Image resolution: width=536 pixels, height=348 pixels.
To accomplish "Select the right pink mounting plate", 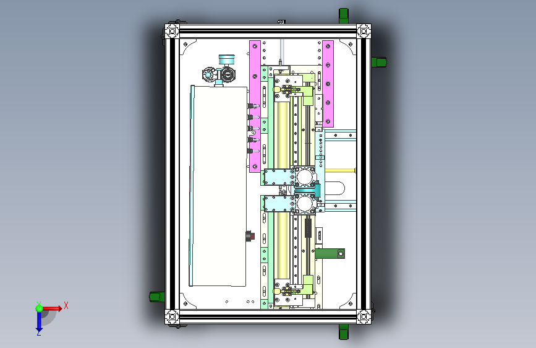I will pyautogui.click(x=328, y=84).
